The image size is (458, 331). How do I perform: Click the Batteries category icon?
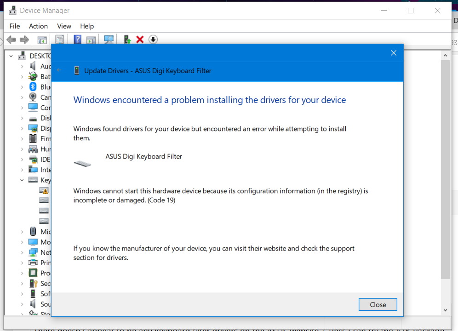[x=33, y=76]
